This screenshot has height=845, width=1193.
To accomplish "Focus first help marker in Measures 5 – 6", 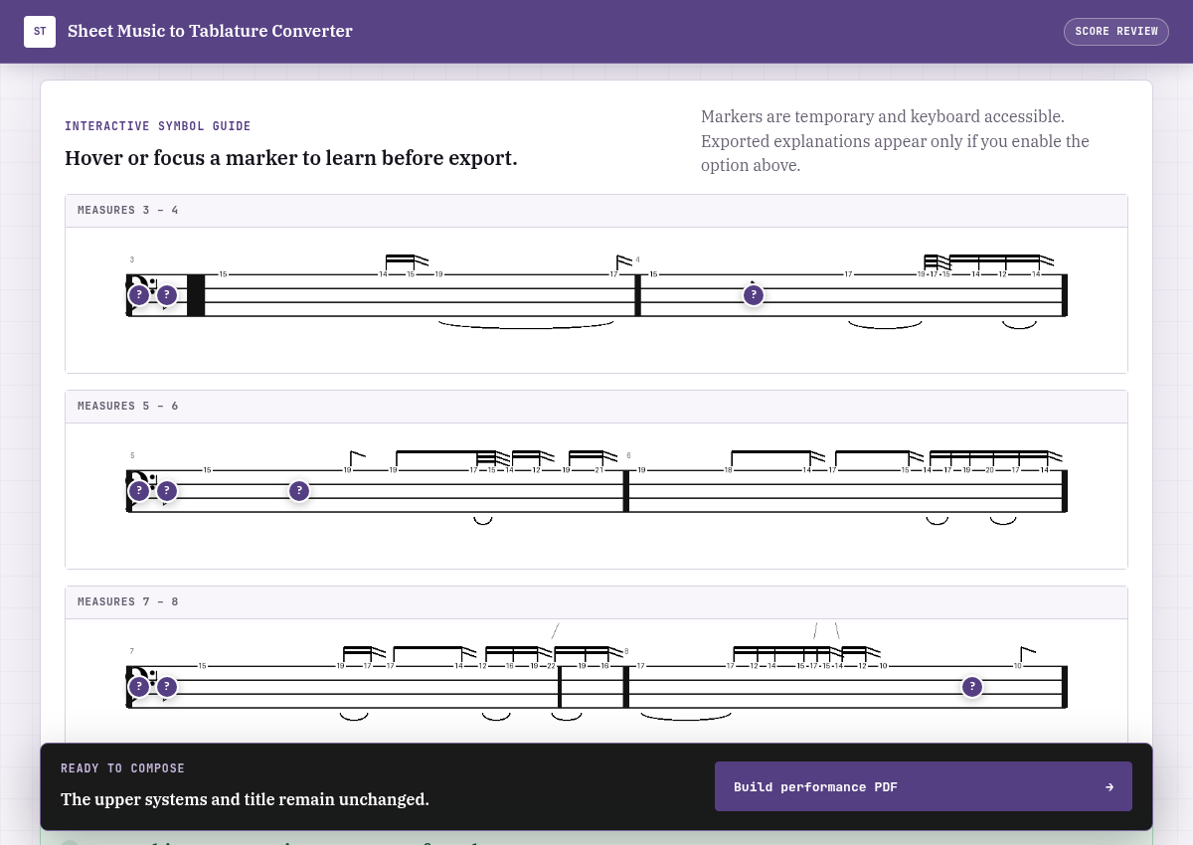I will coord(139,491).
